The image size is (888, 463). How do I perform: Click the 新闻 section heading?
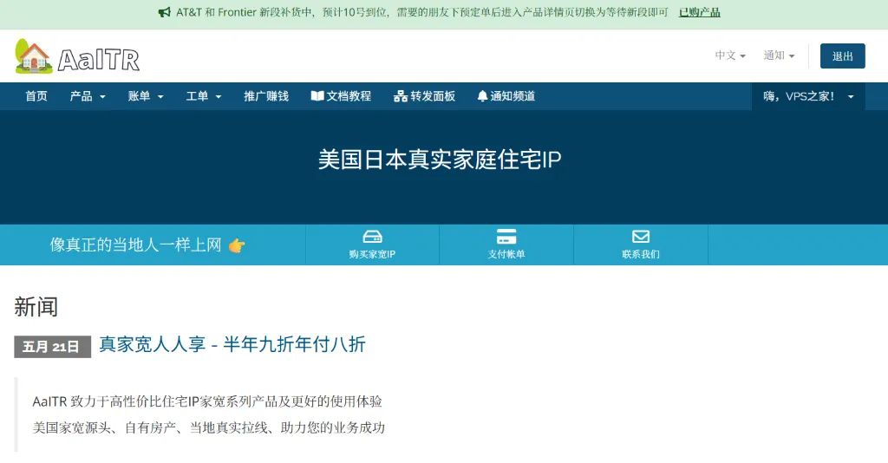tap(36, 307)
